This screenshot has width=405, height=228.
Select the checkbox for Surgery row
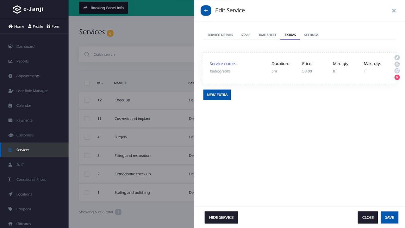pos(87,137)
